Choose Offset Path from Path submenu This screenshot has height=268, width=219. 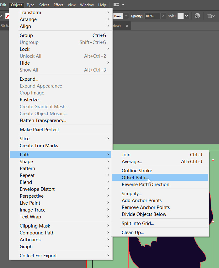135,178
